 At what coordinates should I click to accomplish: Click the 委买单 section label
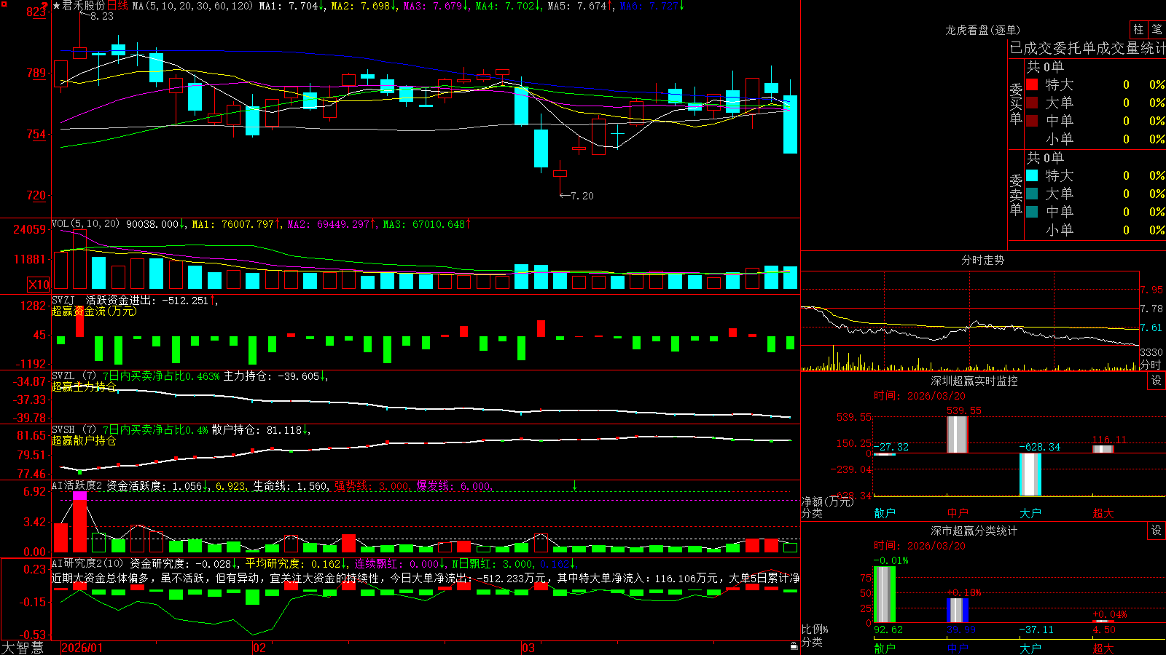point(1016,103)
